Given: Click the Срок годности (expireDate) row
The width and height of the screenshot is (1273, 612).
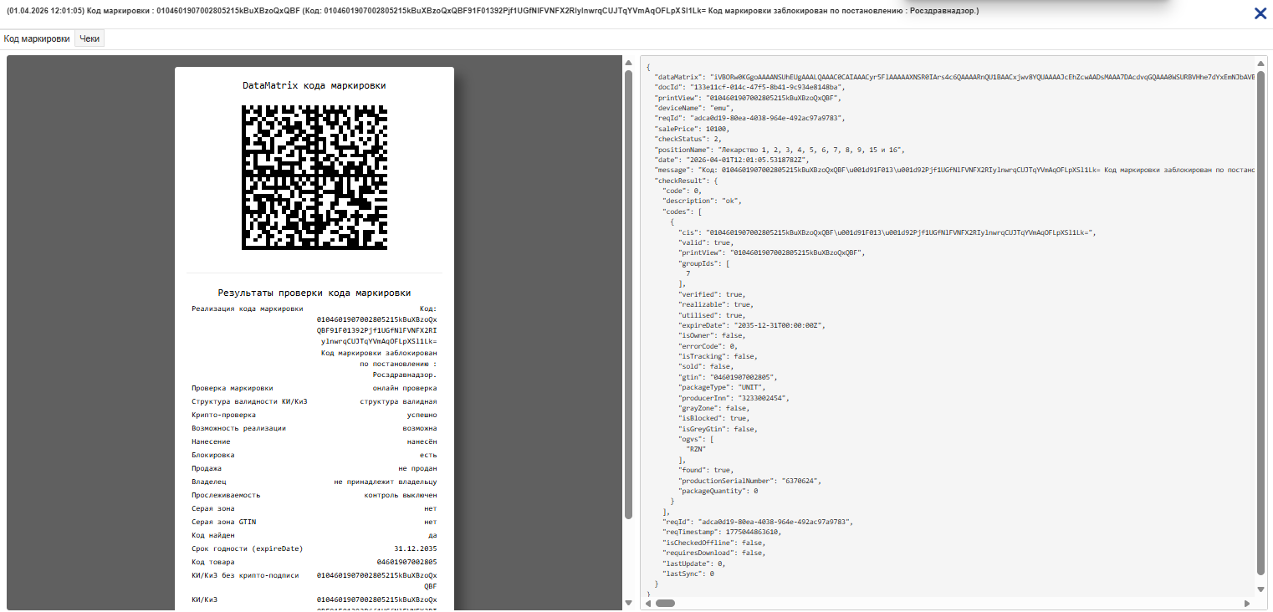Looking at the screenshot, I should 314,548.
